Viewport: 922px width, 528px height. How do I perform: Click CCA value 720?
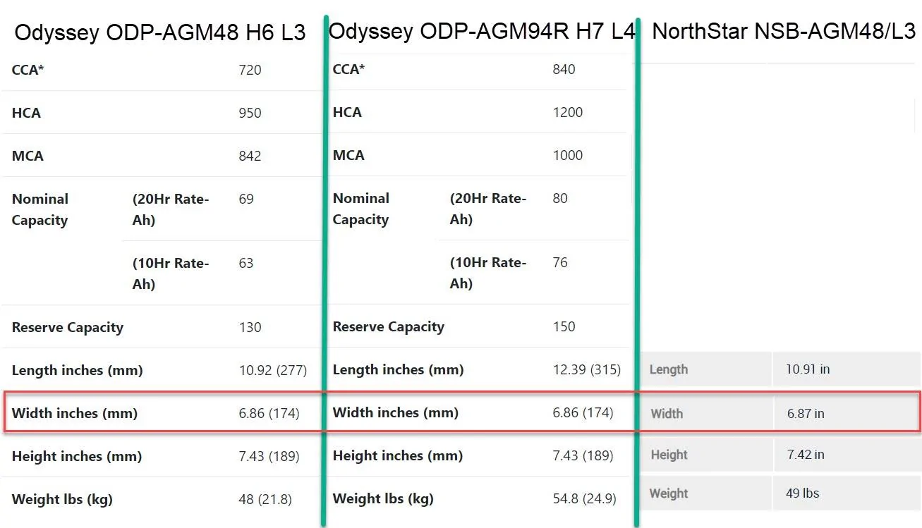[250, 70]
